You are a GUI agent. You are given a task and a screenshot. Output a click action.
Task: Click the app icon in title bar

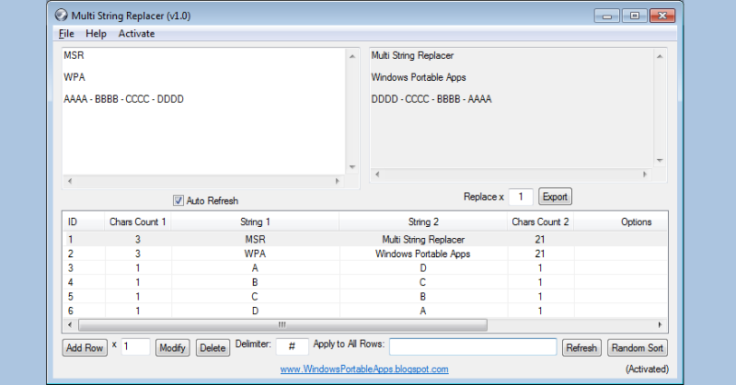61,15
